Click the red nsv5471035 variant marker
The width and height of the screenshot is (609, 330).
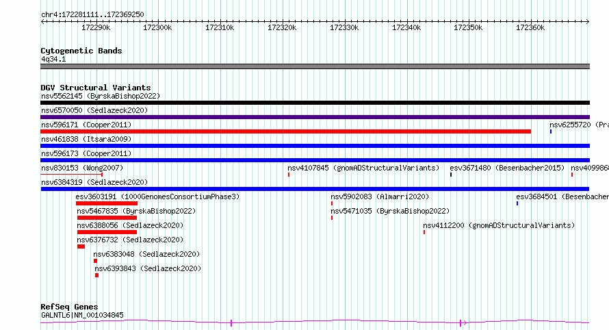[x=332, y=218]
